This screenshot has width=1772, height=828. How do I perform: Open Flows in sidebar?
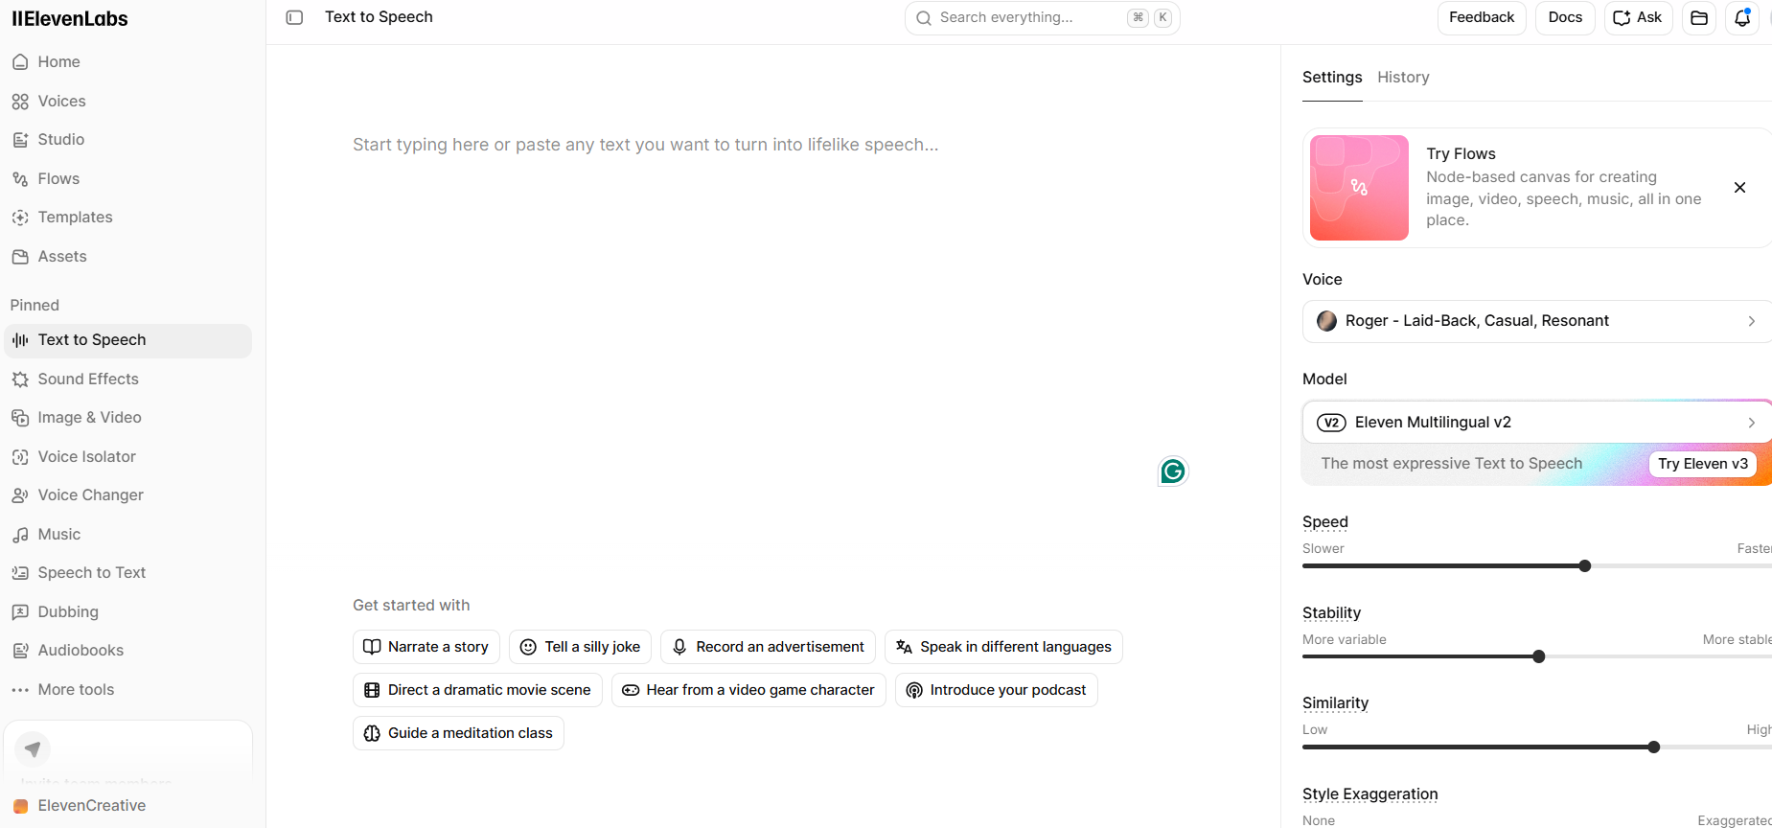[127, 178]
